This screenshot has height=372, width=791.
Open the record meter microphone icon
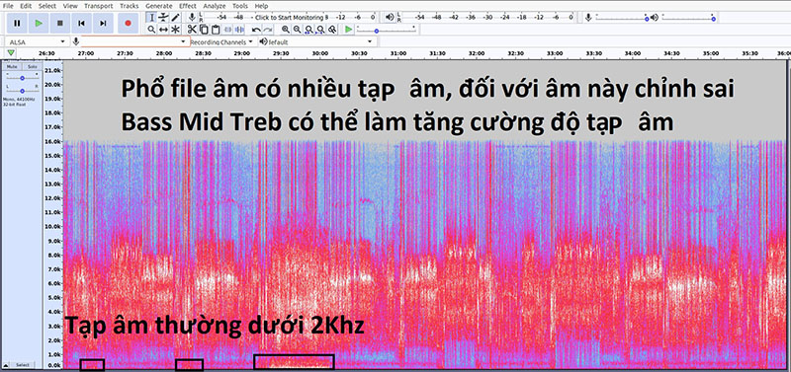pyautogui.click(x=192, y=17)
